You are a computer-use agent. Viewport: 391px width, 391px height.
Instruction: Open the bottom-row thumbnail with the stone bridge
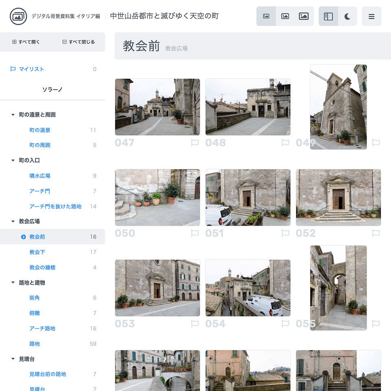(x=157, y=371)
